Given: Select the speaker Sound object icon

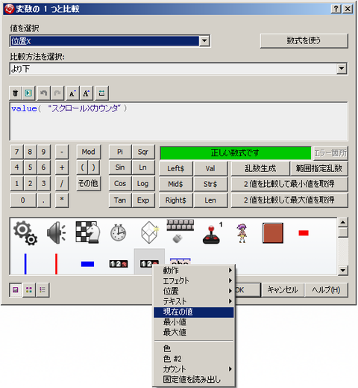Looking at the screenshot, I should 57,233.
